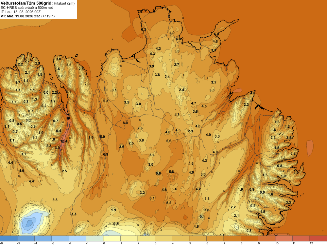
Task: Click the legend swatch between 9 and 10
Action: click(267, 238)
